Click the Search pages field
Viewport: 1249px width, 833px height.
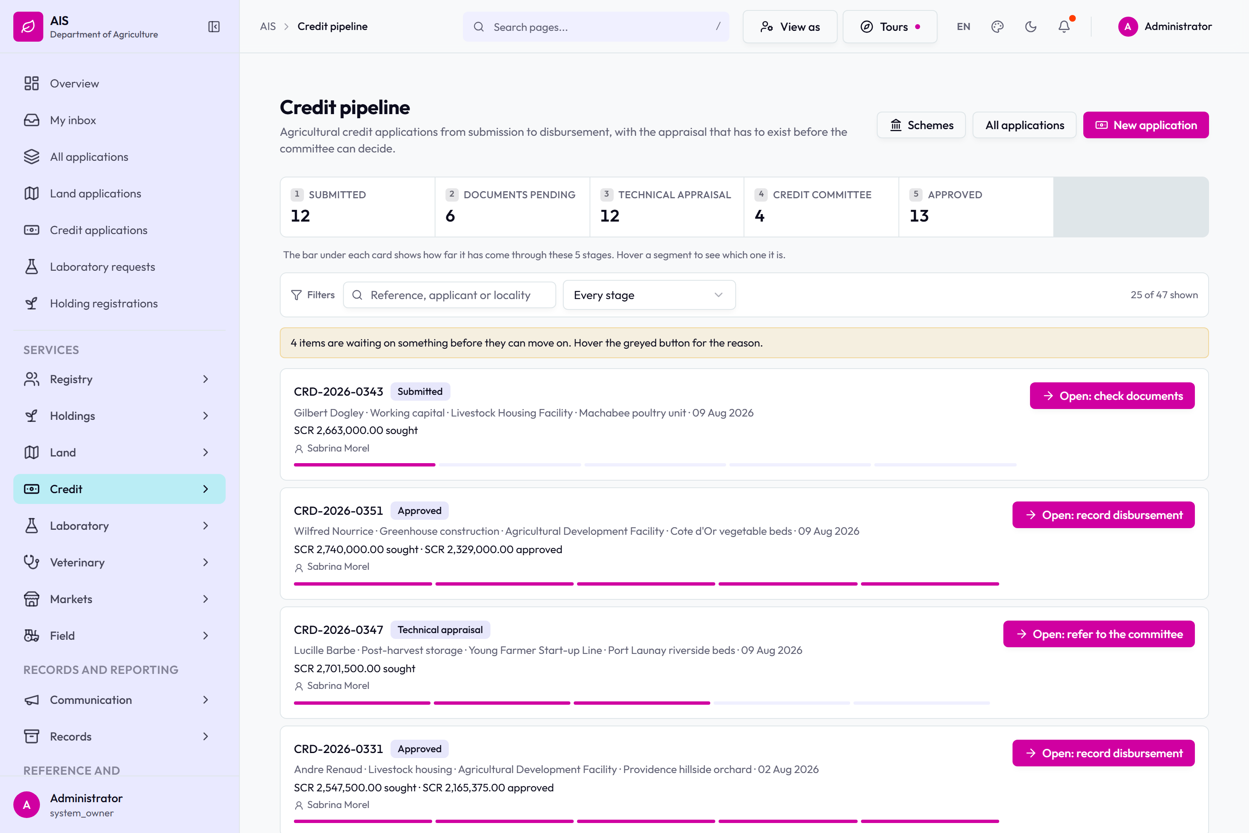[x=596, y=27]
